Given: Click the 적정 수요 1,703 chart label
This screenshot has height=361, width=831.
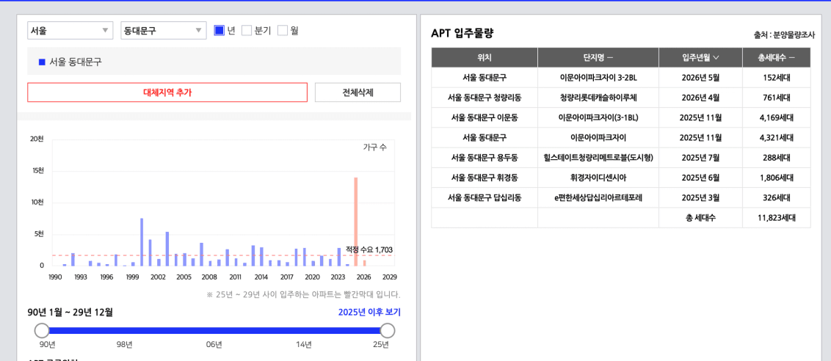Looking at the screenshot, I should [x=369, y=249].
